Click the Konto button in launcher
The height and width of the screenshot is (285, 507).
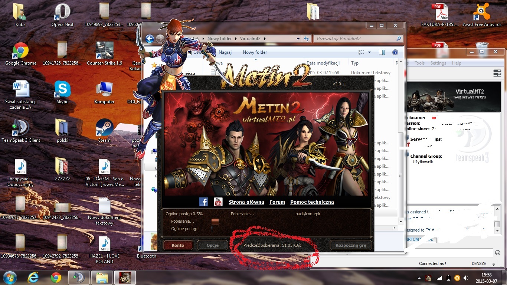coord(178,245)
